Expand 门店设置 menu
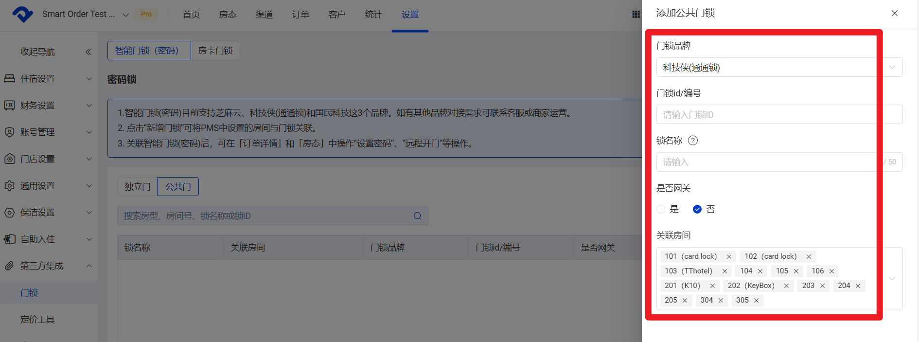This screenshot has width=919, height=342. 89,159
